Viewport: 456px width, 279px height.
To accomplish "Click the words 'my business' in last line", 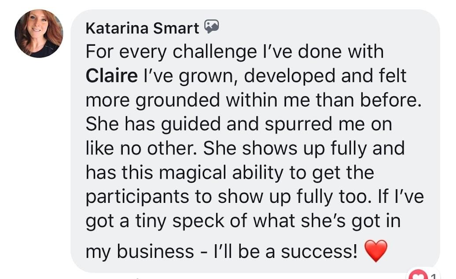I will 140,252.
